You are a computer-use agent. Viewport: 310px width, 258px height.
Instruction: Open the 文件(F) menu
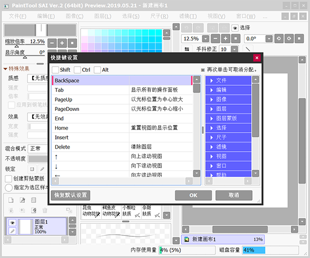tap(18, 16)
